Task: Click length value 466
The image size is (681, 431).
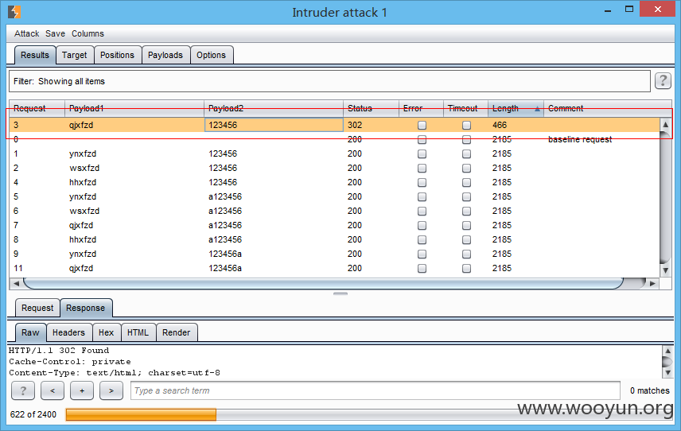Action: click(x=500, y=125)
